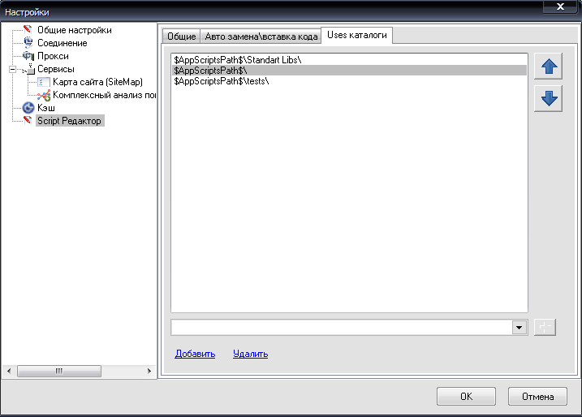Click the move up blue arrow button
582x417 pixels.
click(548, 67)
